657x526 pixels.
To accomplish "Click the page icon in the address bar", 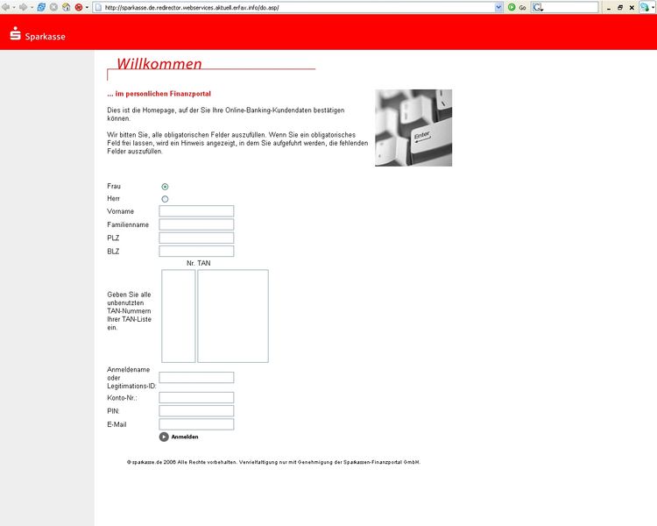I will pos(99,8).
